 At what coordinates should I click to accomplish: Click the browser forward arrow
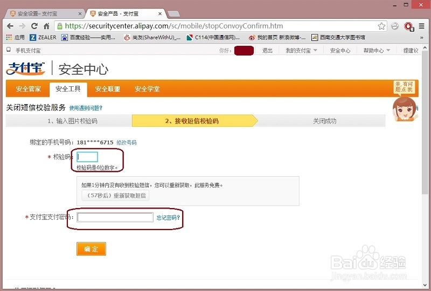click(x=22, y=26)
